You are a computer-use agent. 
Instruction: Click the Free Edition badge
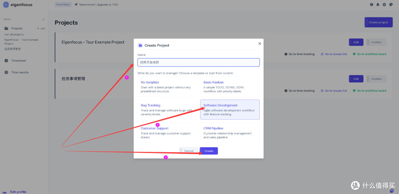coord(63,4)
